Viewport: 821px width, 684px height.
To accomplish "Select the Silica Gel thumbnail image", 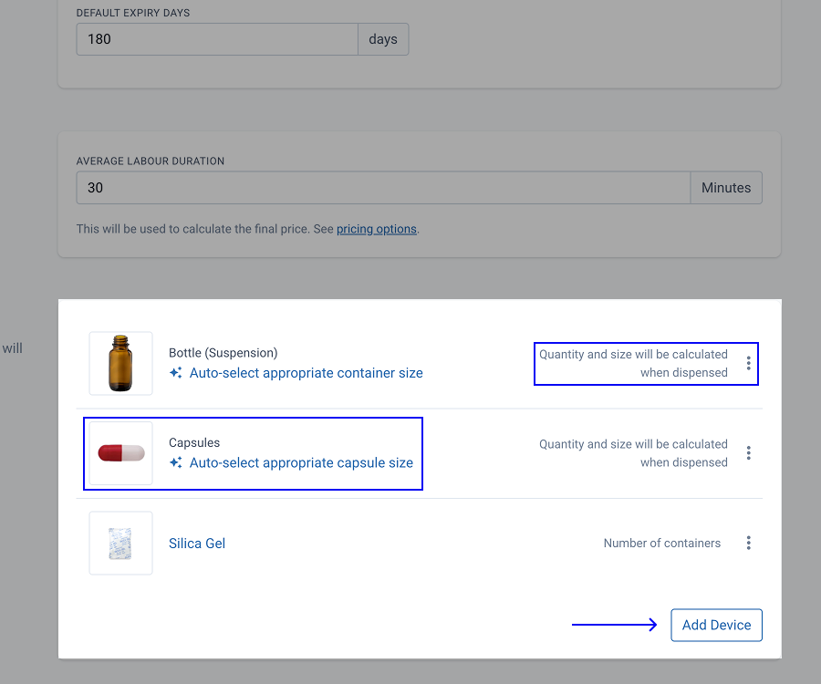I will (120, 542).
